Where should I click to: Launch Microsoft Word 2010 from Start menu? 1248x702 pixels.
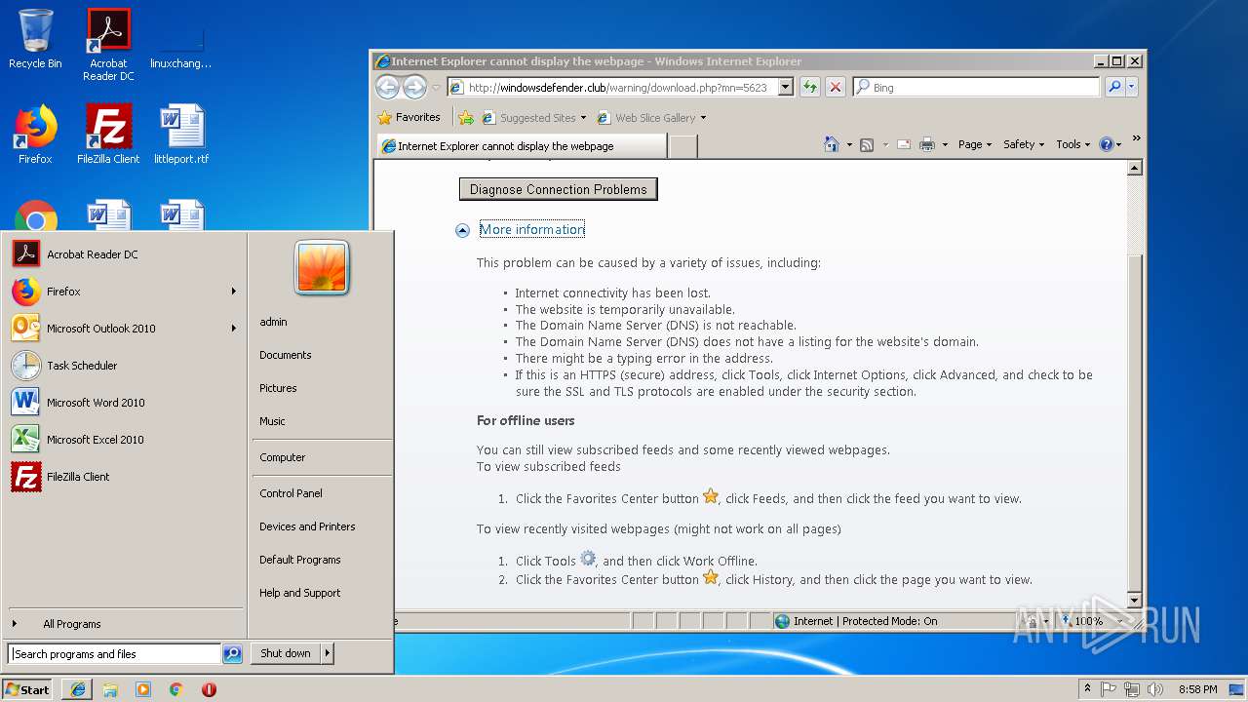pos(123,403)
